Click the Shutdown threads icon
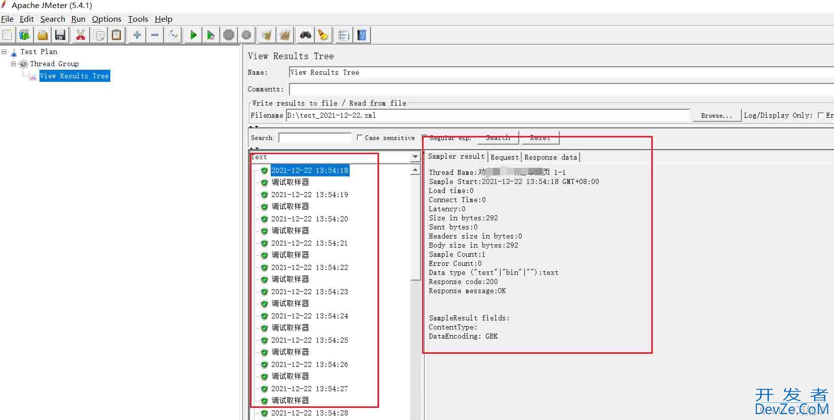This screenshot has height=420, width=834. coord(246,35)
